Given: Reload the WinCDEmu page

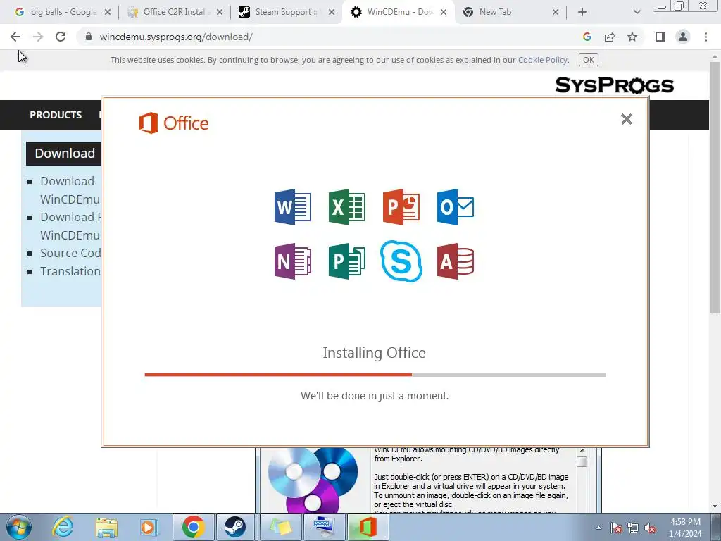Looking at the screenshot, I should [61, 37].
